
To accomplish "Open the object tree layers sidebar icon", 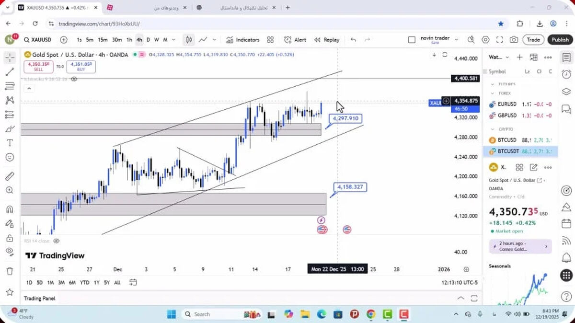I will click(x=566, y=92).
